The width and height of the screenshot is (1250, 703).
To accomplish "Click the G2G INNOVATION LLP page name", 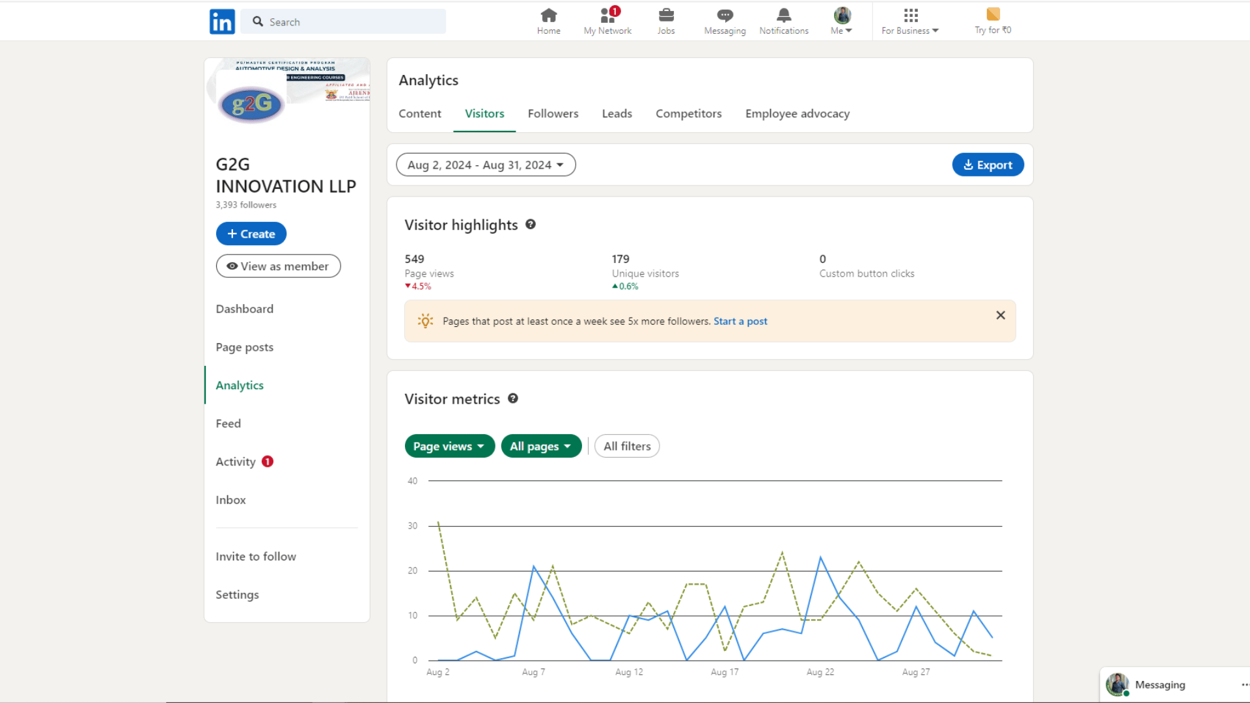I will (286, 175).
